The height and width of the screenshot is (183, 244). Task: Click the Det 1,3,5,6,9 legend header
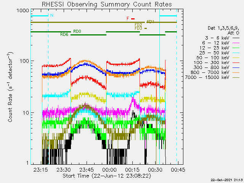click(223, 28)
